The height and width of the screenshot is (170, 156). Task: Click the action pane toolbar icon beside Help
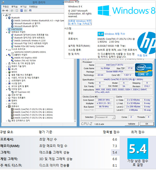pyautogui.click(x=25, y=10)
